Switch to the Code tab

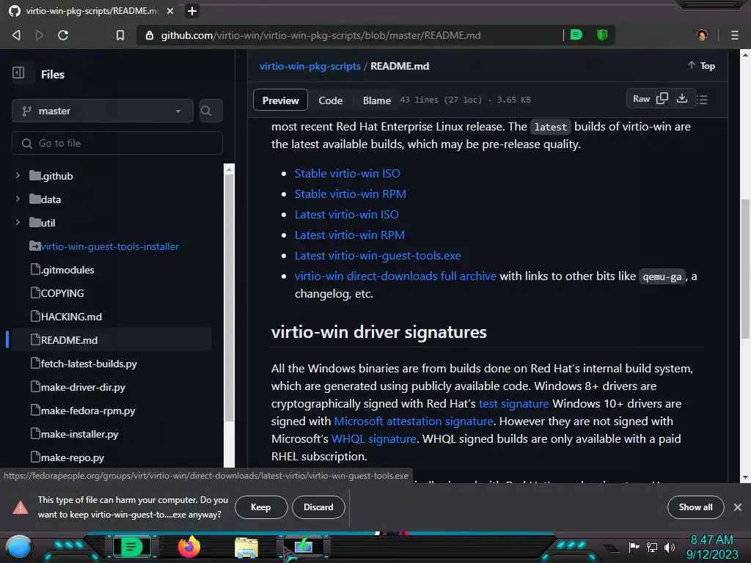(x=331, y=100)
